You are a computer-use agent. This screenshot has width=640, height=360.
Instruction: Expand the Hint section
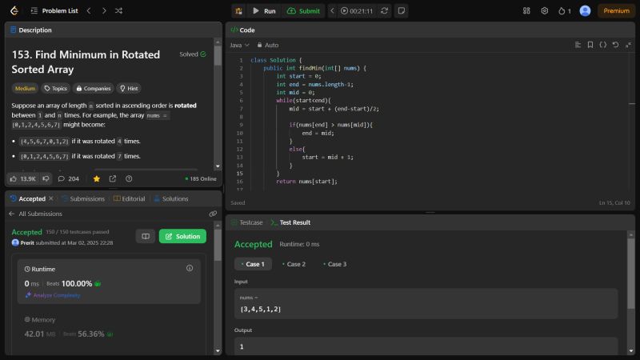click(x=128, y=89)
